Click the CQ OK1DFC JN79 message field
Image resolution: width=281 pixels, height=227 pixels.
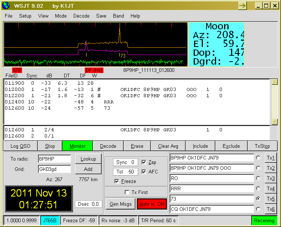(212, 209)
